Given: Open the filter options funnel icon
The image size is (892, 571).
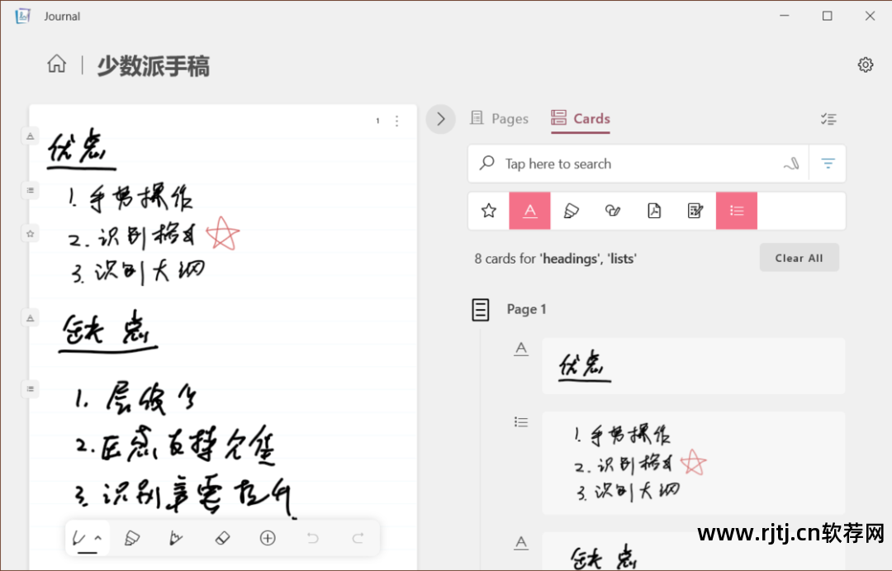Looking at the screenshot, I should coord(828,164).
